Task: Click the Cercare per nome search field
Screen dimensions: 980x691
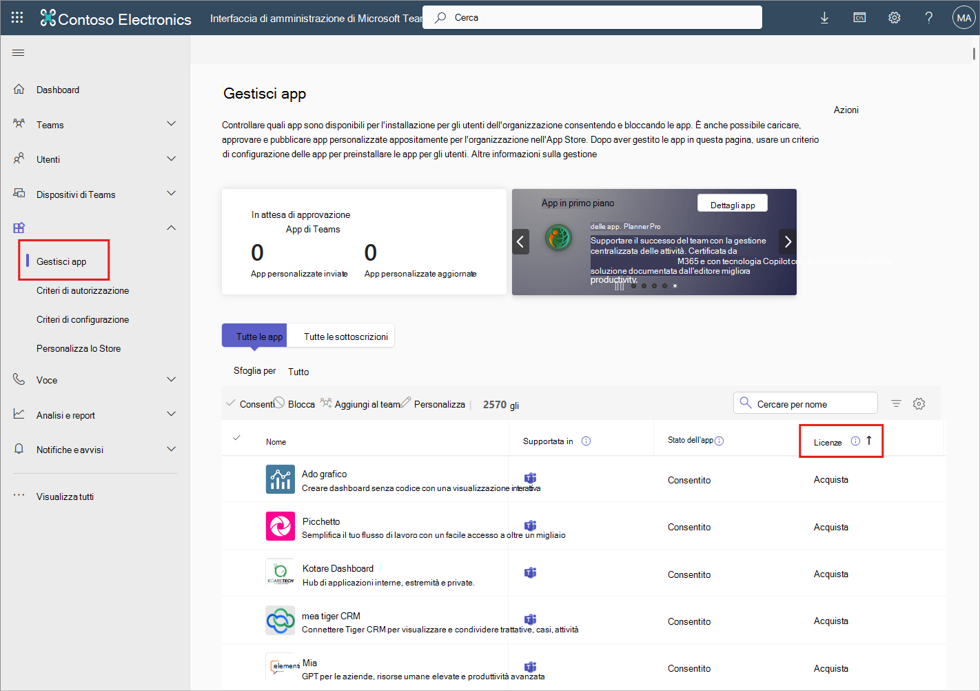Action: point(806,403)
